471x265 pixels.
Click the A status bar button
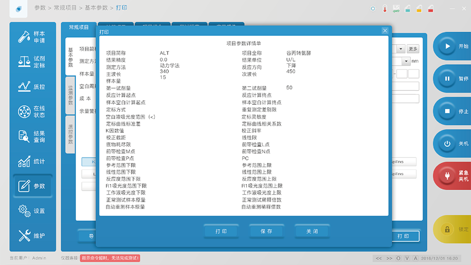[415, 259]
